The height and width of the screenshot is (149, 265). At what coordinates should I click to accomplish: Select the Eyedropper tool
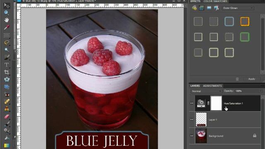click(x=7, y=27)
